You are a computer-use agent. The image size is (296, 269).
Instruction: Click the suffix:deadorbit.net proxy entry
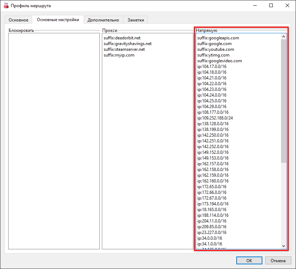pyautogui.click(x=122, y=38)
